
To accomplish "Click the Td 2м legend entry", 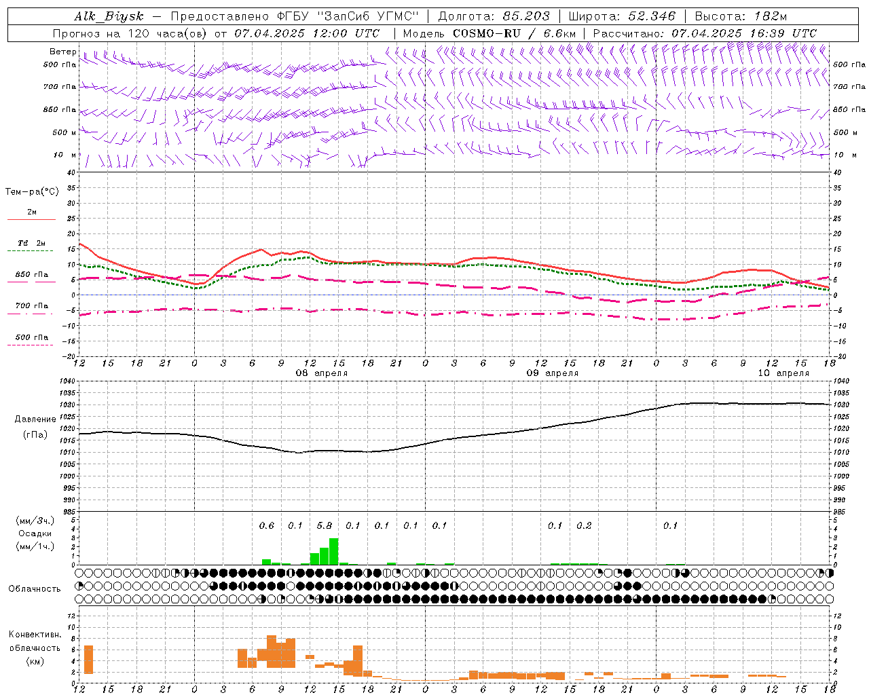I will (x=32, y=243).
